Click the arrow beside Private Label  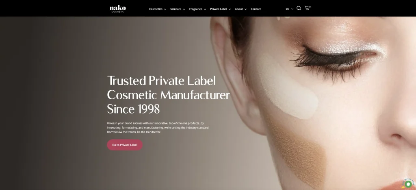click(230, 9)
